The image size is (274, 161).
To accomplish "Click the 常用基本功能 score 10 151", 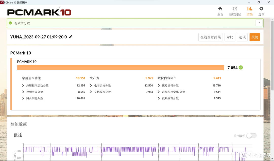I will (x=81, y=78).
